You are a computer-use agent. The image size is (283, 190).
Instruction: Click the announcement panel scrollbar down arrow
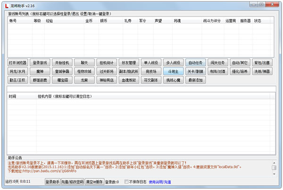click(x=274, y=173)
